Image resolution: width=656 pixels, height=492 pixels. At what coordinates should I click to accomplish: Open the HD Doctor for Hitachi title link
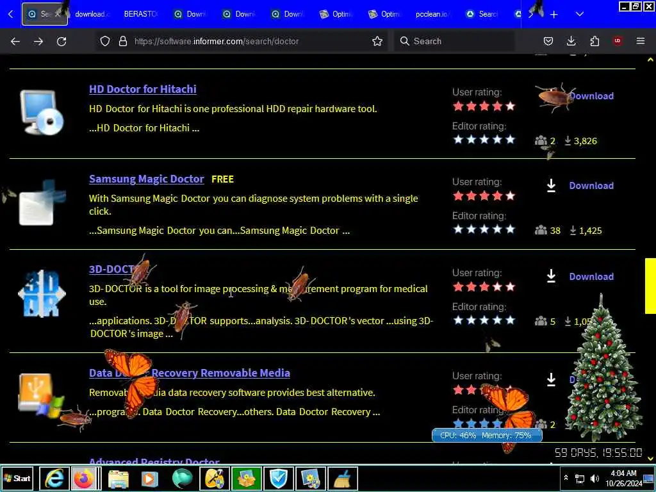coord(143,89)
